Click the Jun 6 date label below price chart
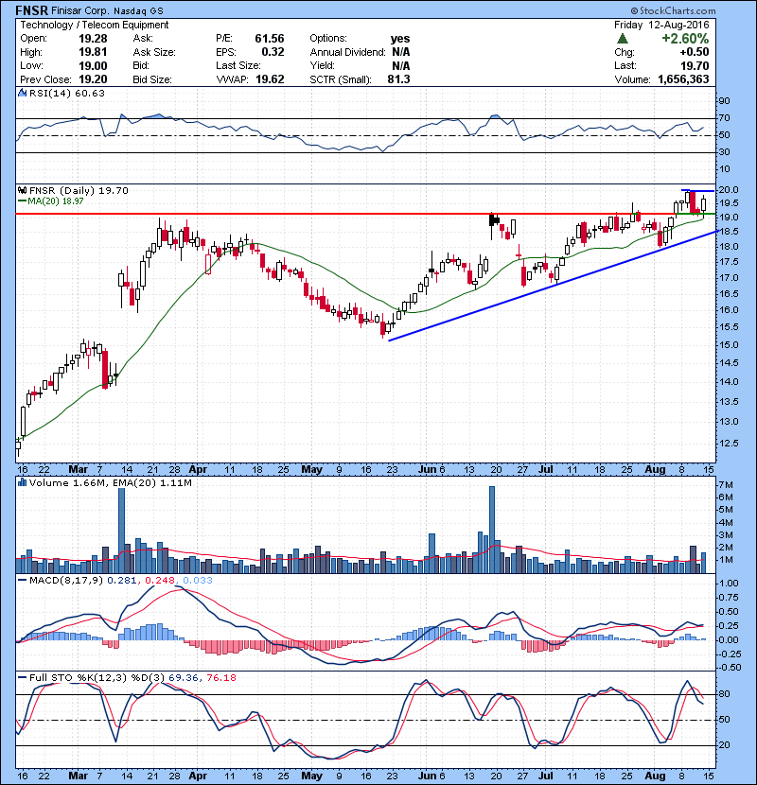757x785 pixels. (x=431, y=470)
